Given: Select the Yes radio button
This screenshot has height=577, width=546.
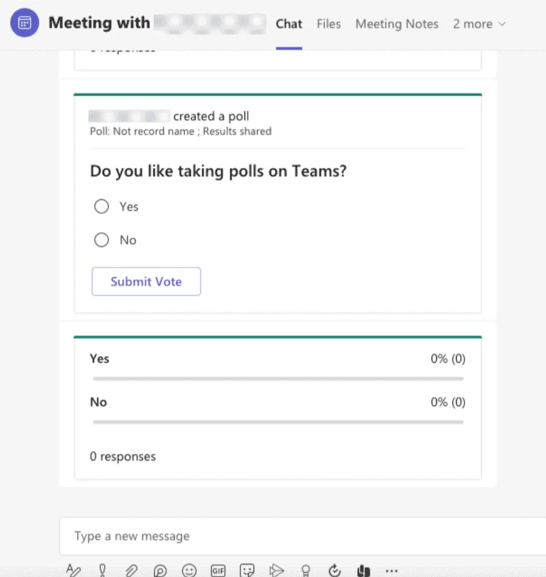Looking at the screenshot, I should click(x=101, y=206).
